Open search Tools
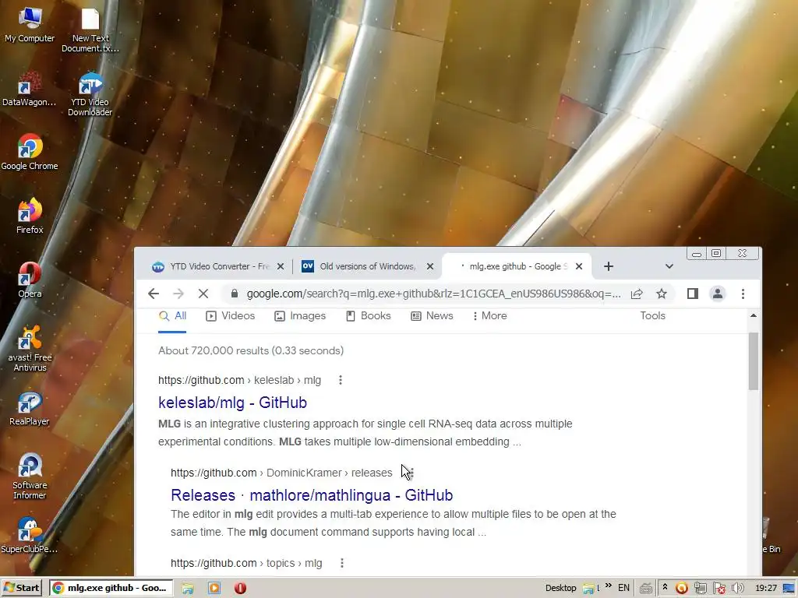Screen dimensions: 798x598 pyautogui.click(x=652, y=316)
